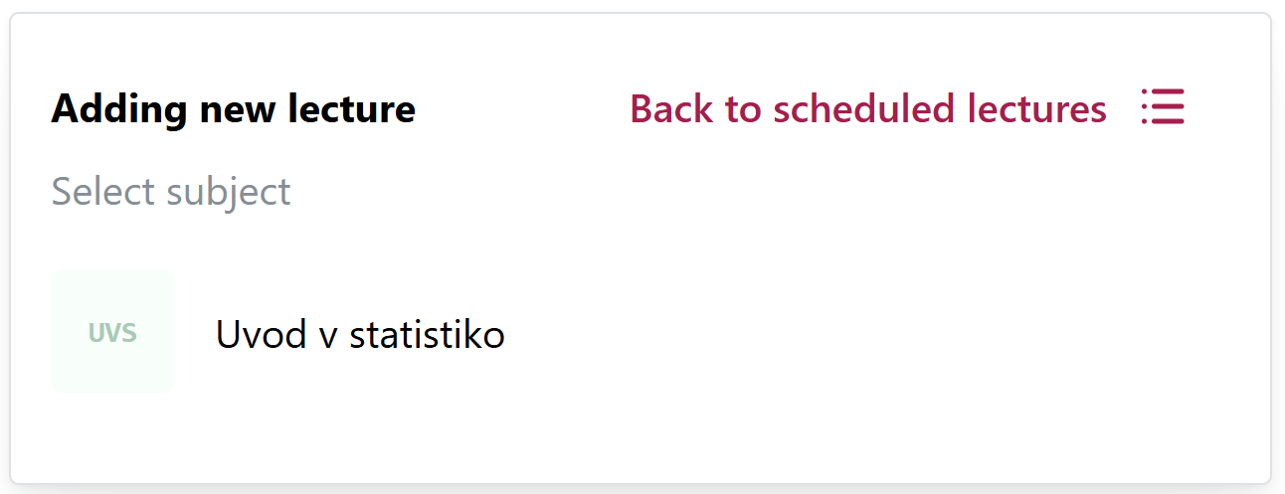The image size is (1285, 494).
Task: Click the bold Adding new lecture title text
Action: coord(234,108)
